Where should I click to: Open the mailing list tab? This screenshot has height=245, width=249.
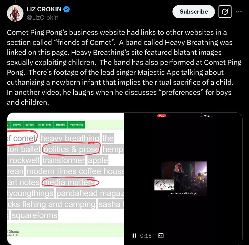point(76,125)
